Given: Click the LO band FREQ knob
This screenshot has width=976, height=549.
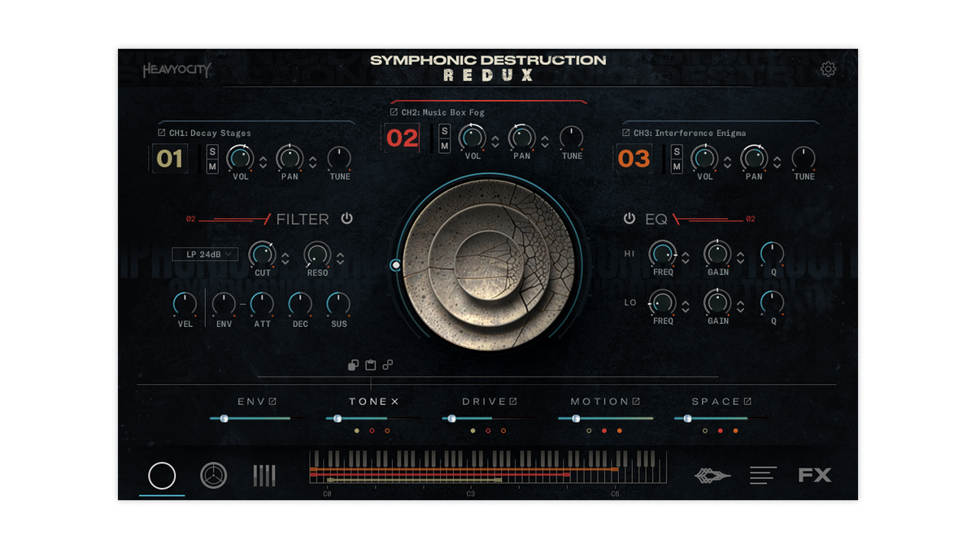Looking at the screenshot, I should click(663, 303).
